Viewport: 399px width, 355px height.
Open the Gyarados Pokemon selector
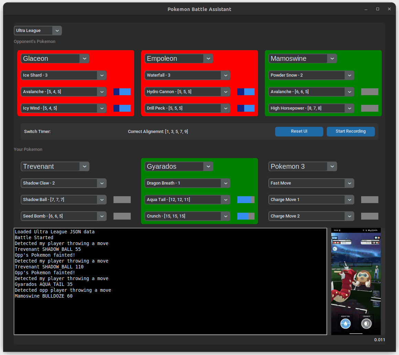[x=179, y=167]
